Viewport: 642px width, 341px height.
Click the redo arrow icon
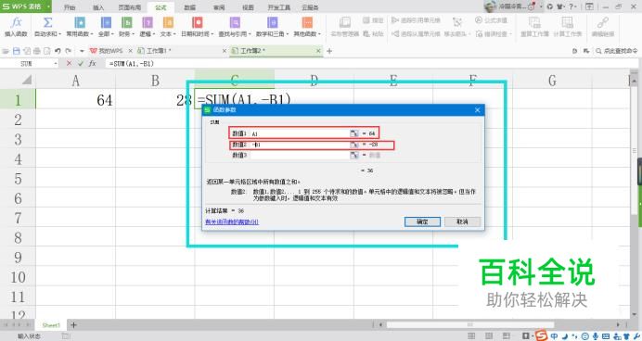(68, 51)
